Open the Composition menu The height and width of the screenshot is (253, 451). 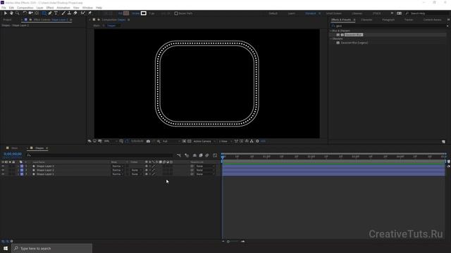coord(25,8)
